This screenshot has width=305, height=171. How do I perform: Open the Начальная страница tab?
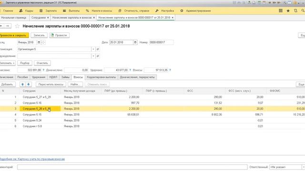coord(14,18)
